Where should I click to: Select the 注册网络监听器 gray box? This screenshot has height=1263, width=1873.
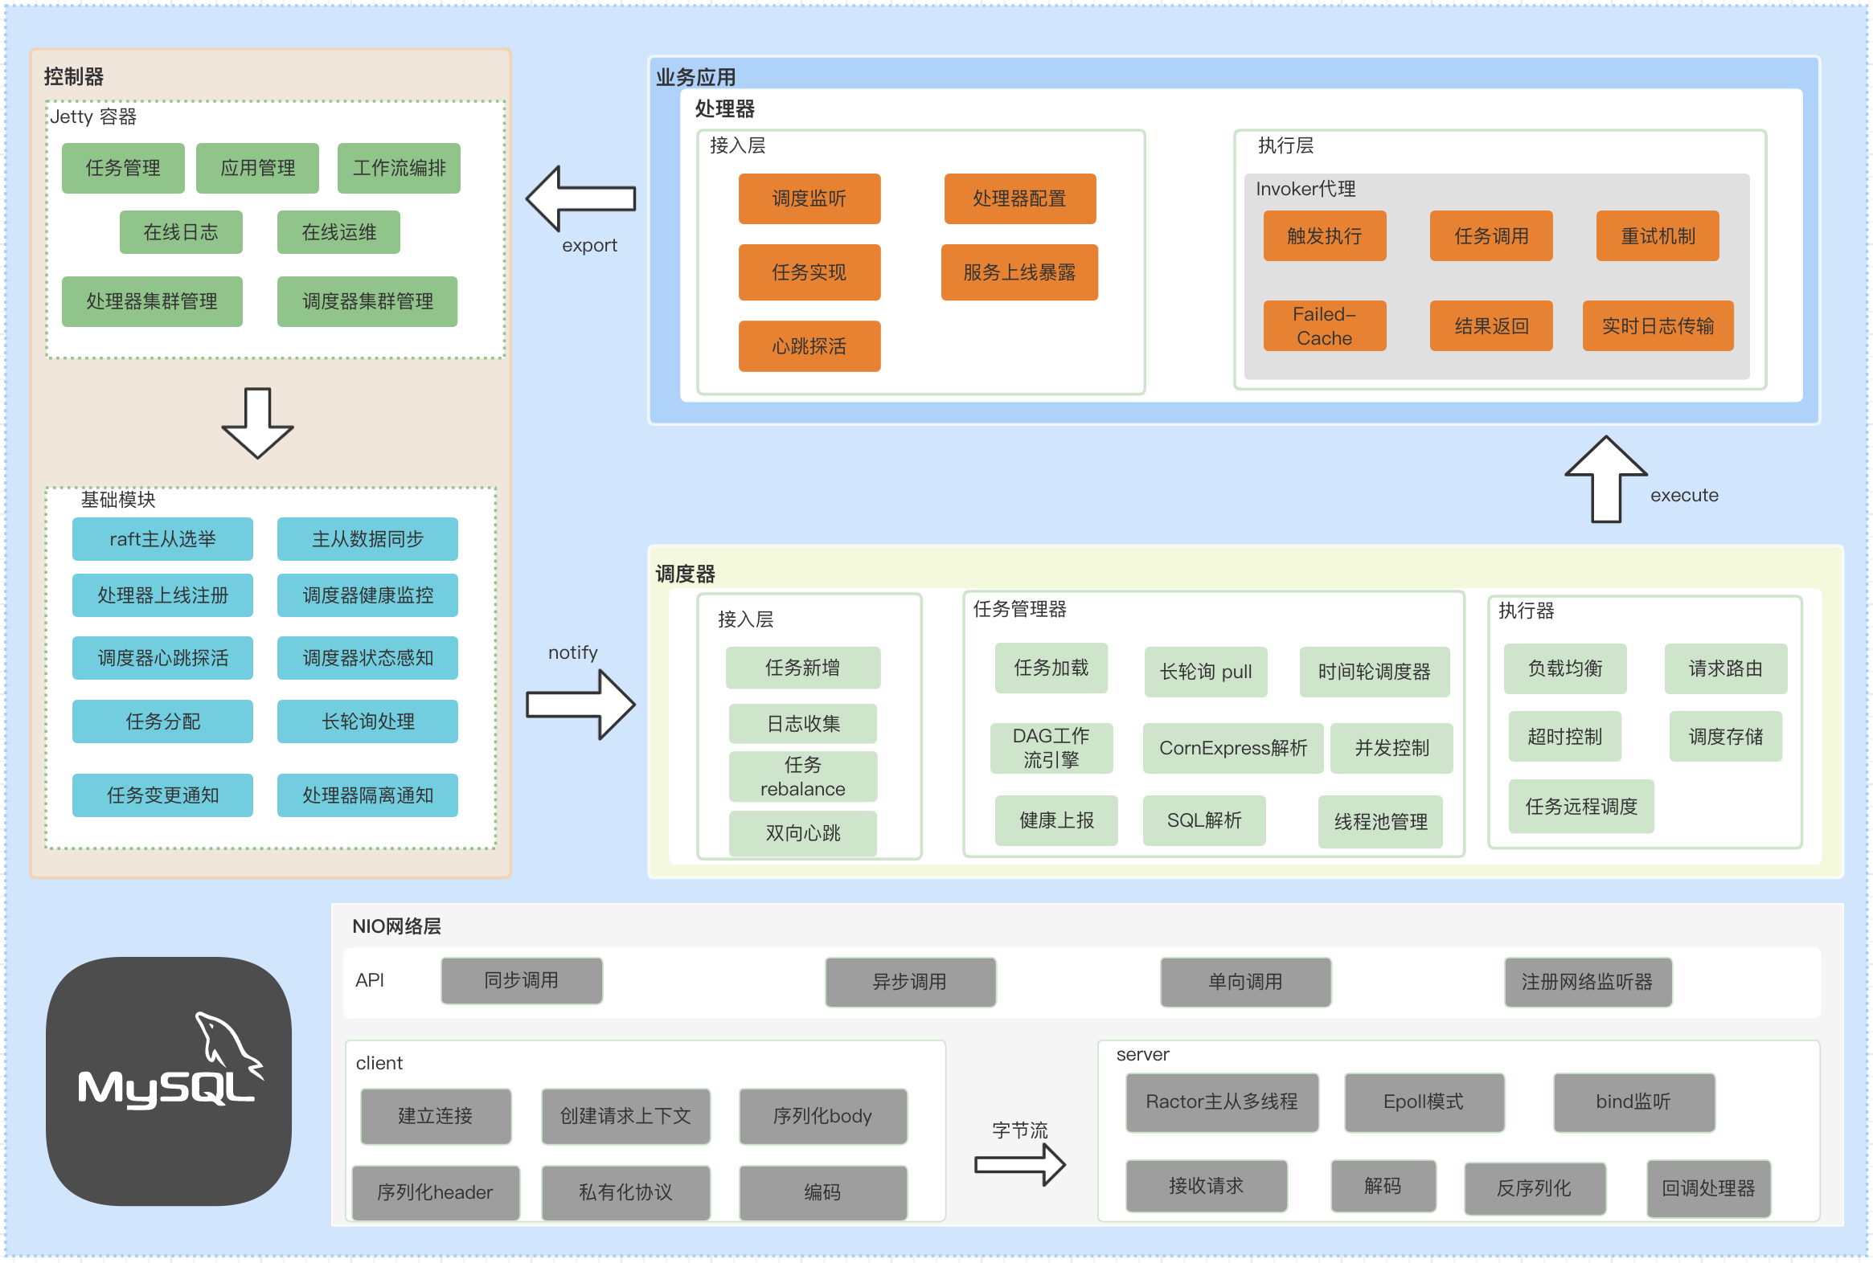pos(1587,982)
